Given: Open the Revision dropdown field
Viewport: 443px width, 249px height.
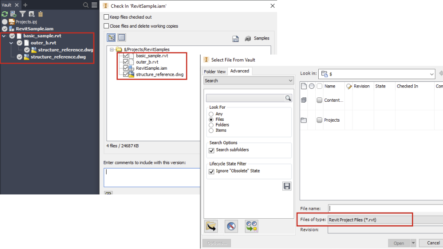Looking at the screenshot, I should tap(386, 230).
